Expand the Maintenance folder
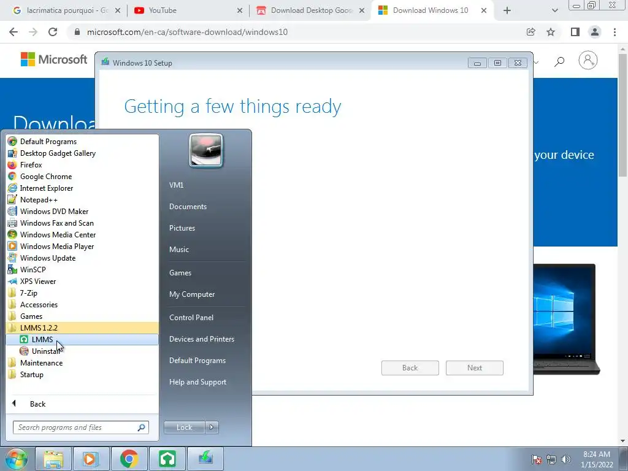This screenshot has width=628, height=471. point(41,363)
